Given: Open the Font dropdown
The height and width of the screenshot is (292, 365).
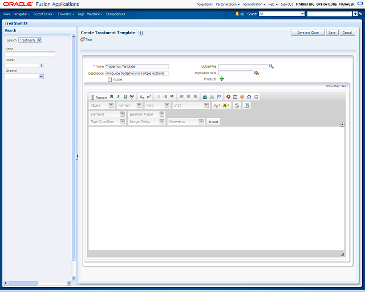Looking at the screenshot, I should (157, 106).
